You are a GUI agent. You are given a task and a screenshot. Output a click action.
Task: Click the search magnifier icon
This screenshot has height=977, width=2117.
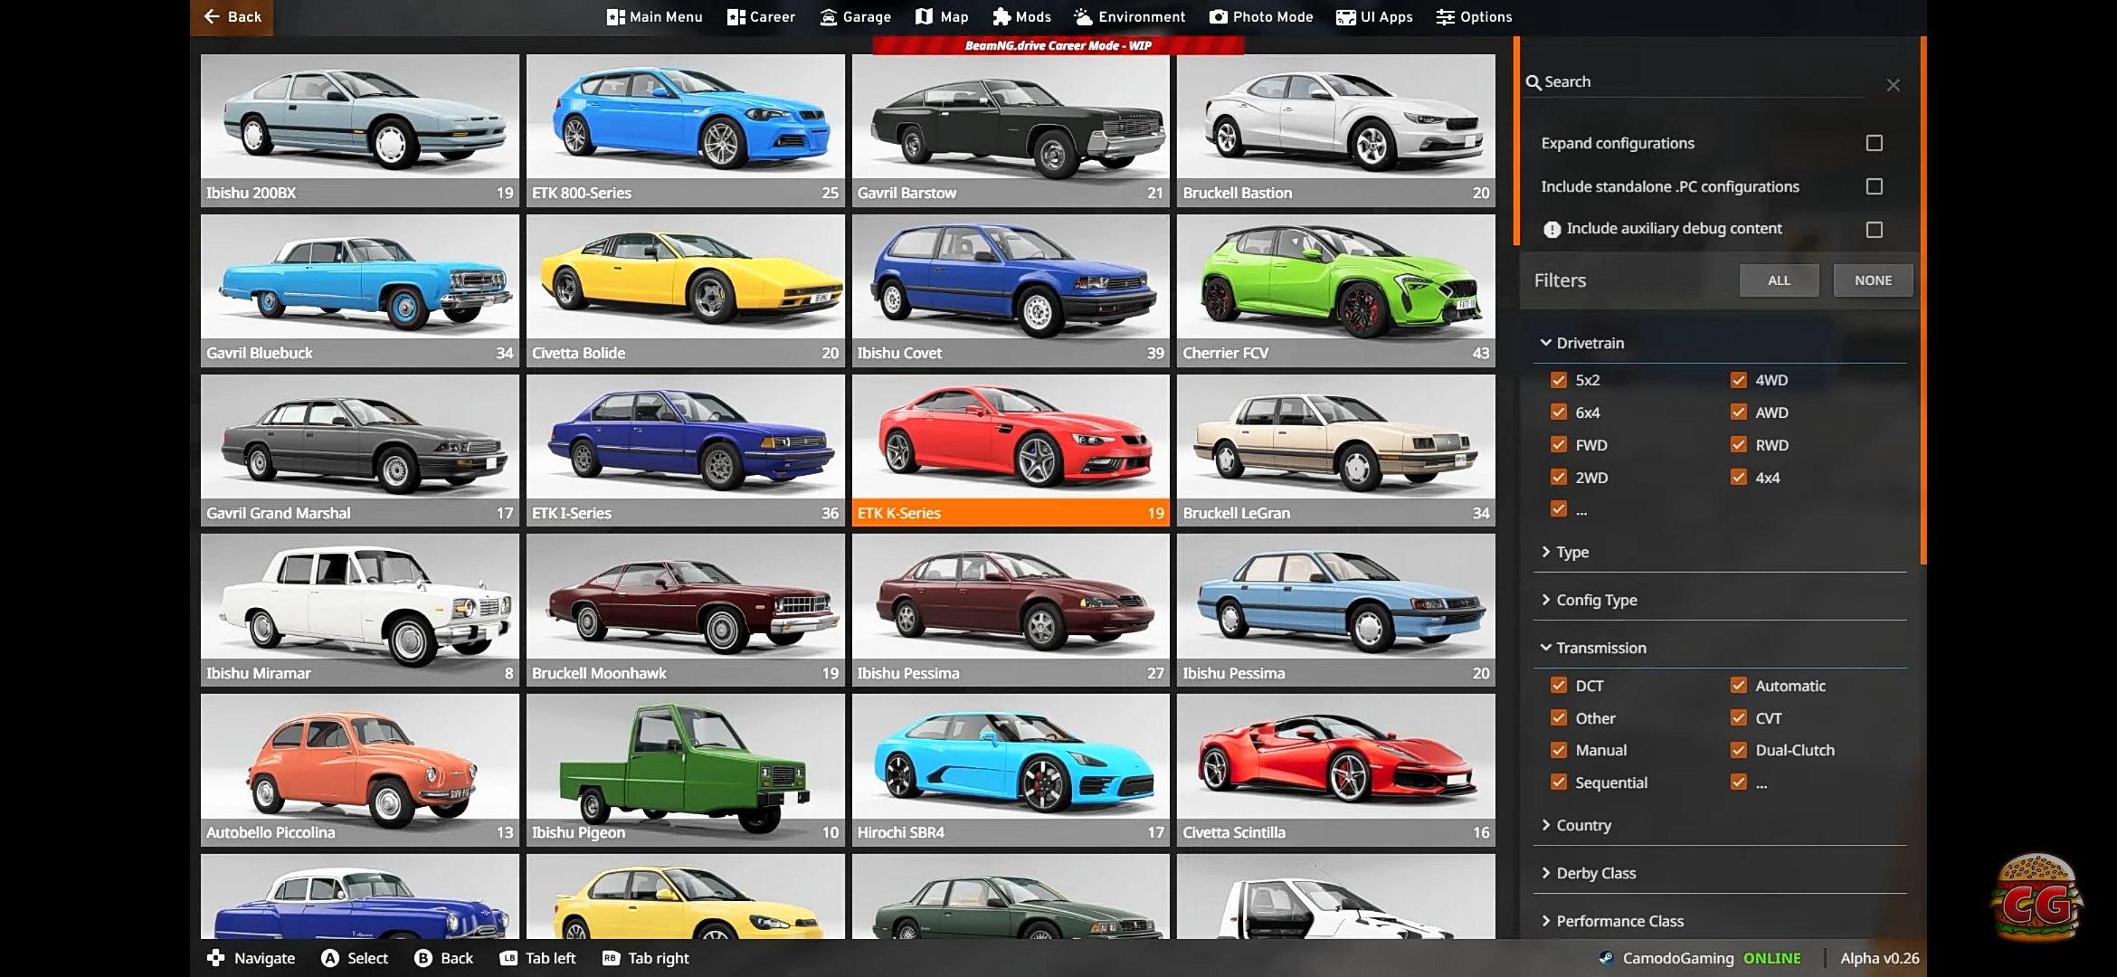(1533, 82)
